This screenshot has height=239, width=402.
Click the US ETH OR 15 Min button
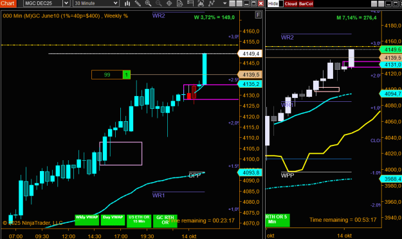pos(139,221)
